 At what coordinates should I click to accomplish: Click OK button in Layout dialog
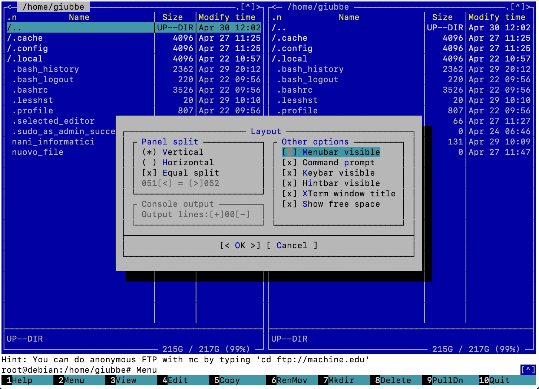click(x=240, y=246)
